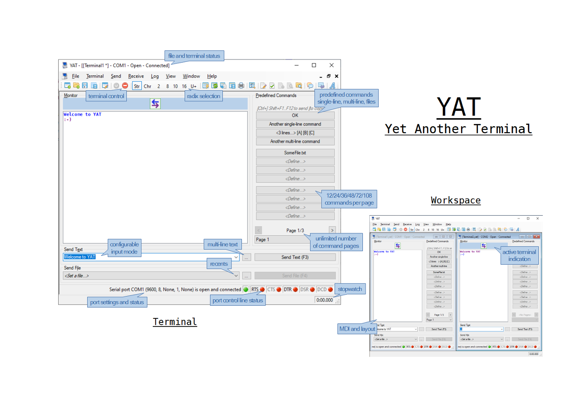
Task: Click printer icon in Workspace window toolbar
Action: (468, 229)
